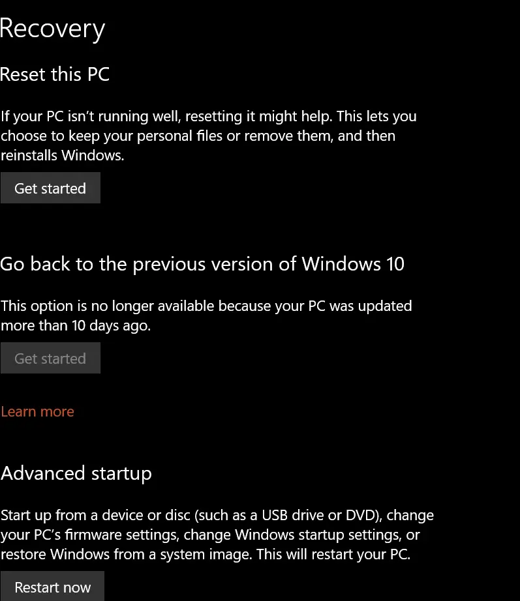Click the sentence "This will restart your PC."
The height and width of the screenshot is (601, 520).
pos(333,554)
